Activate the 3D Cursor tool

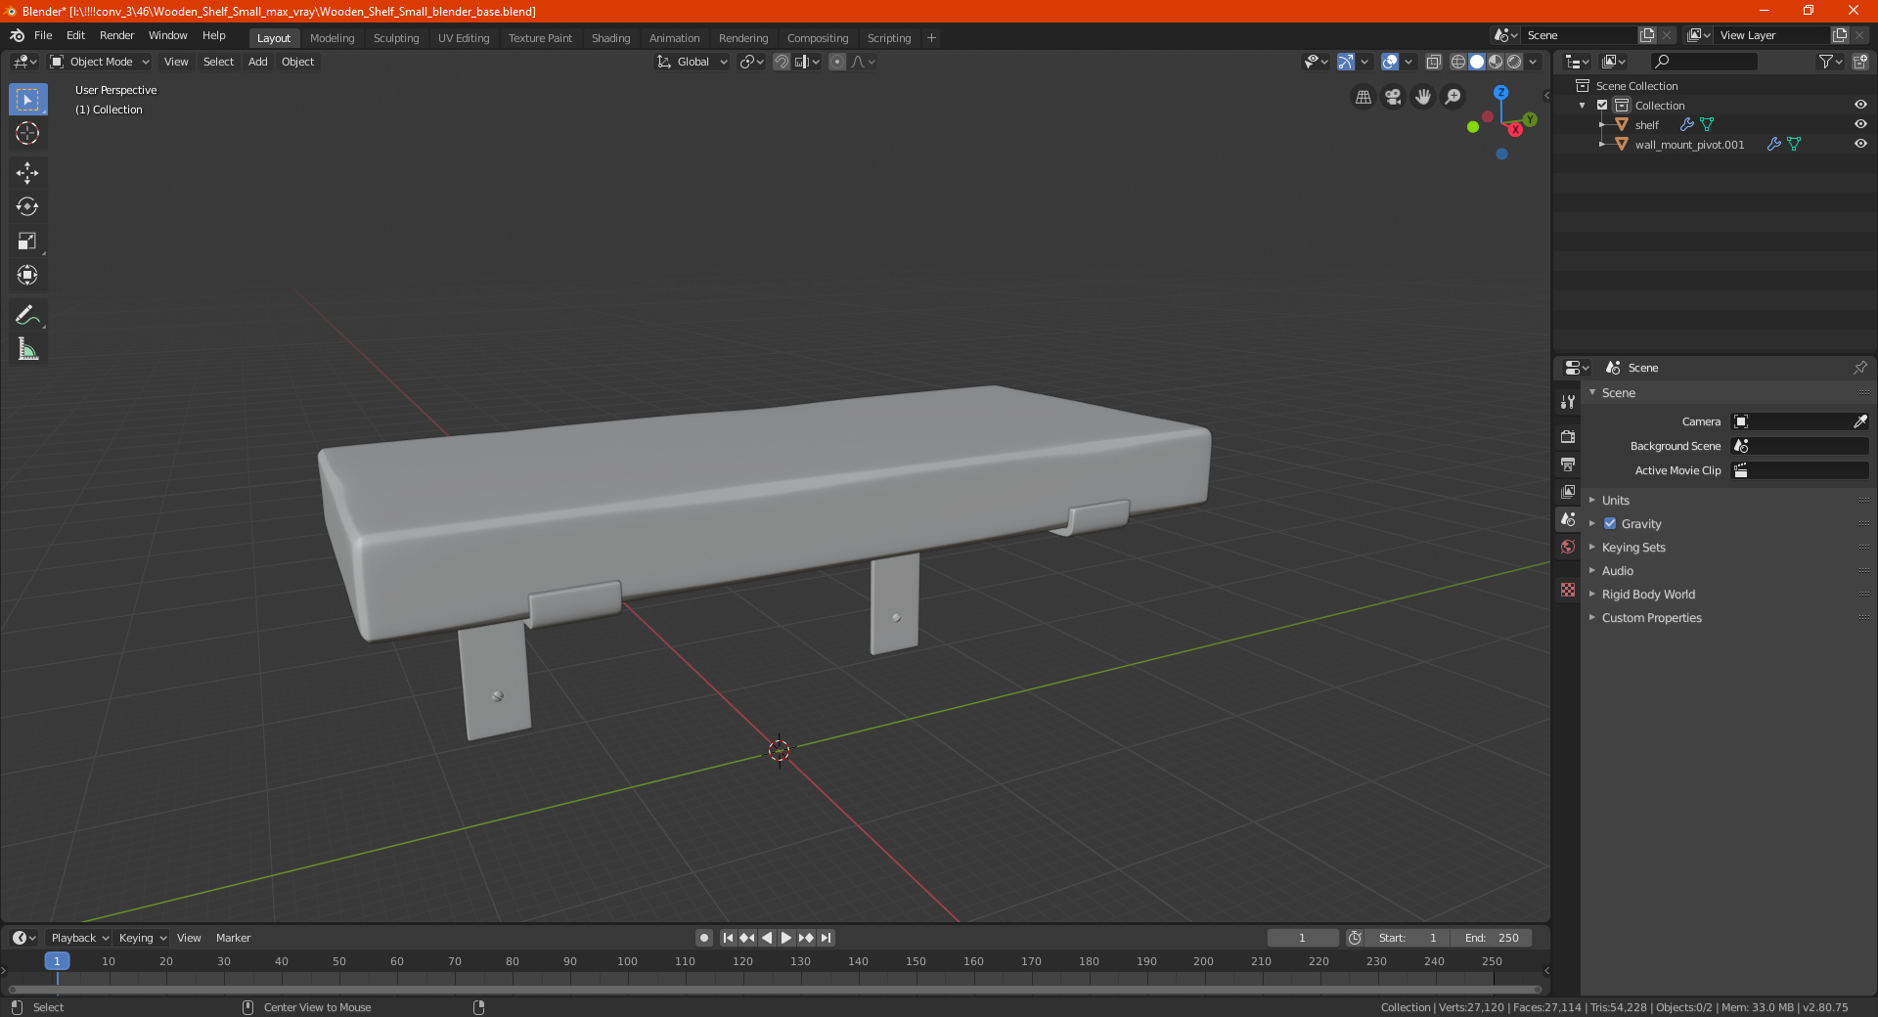pyautogui.click(x=27, y=133)
